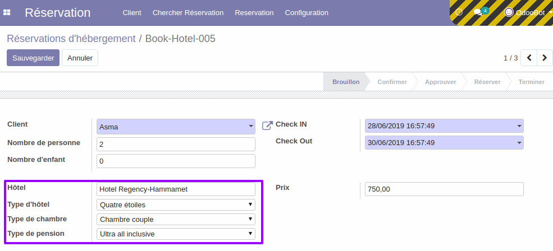The width and height of the screenshot is (553, 251).
Task: Expand Type d'hôtel select box
Action: tap(176, 204)
